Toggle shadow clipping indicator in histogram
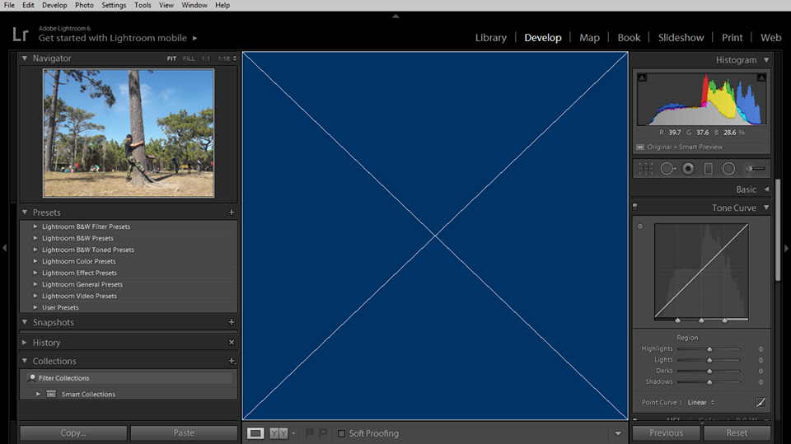 [642, 77]
